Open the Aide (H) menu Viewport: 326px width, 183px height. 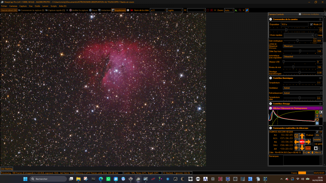point(63,6)
